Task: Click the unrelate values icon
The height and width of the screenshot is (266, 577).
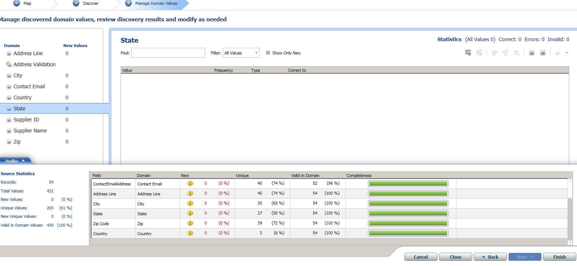Action: click(x=505, y=53)
